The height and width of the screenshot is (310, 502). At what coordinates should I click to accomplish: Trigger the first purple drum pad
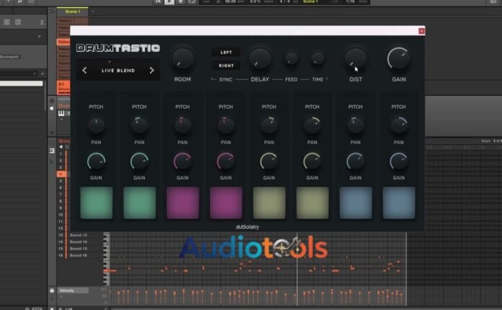(x=182, y=203)
